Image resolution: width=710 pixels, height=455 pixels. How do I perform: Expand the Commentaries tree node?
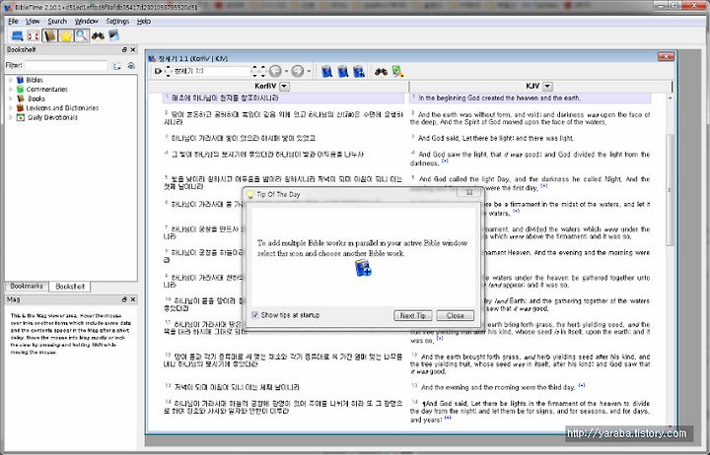click(11, 89)
